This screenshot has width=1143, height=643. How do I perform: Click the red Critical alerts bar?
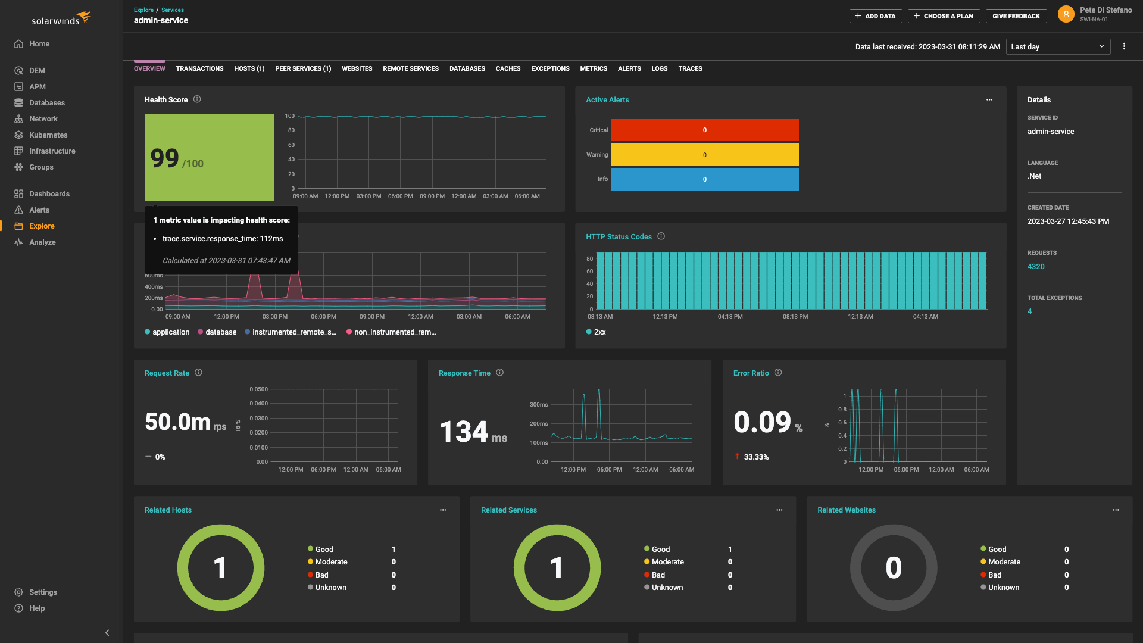[704, 130]
